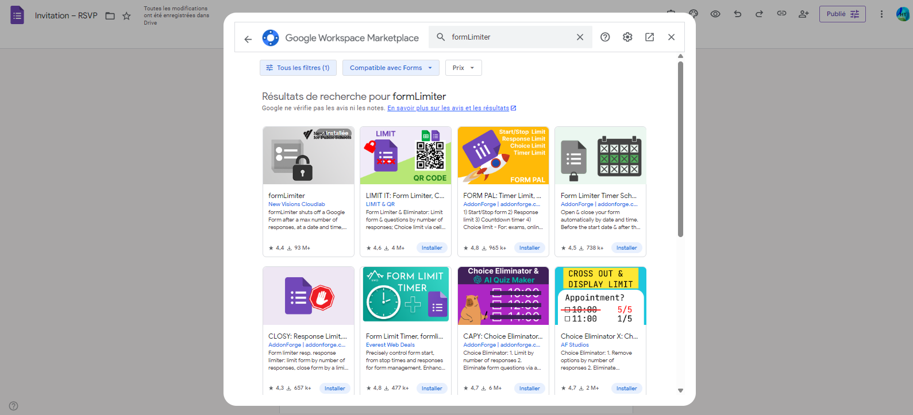Viewport: 913px width, 415px height.
Task: Open the Marketplace in a new window
Action: (649, 37)
